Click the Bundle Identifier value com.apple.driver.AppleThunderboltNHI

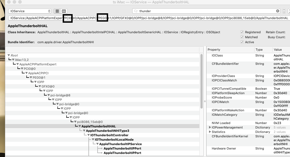65,42
